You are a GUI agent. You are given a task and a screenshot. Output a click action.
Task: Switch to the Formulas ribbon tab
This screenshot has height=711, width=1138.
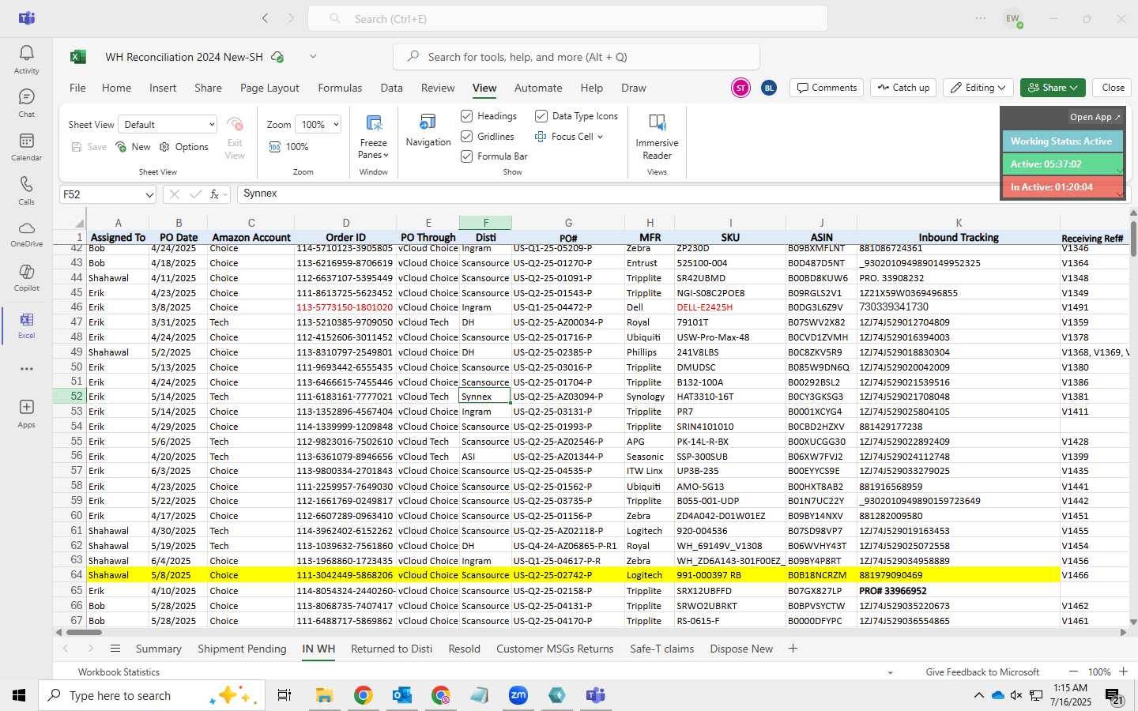click(340, 88)
